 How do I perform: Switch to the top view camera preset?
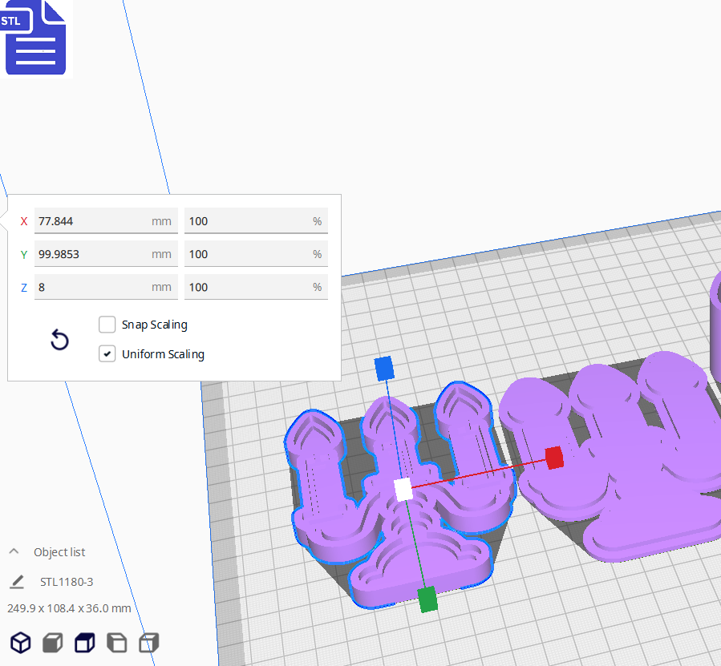pyautogui.click(x=84, y=643)
